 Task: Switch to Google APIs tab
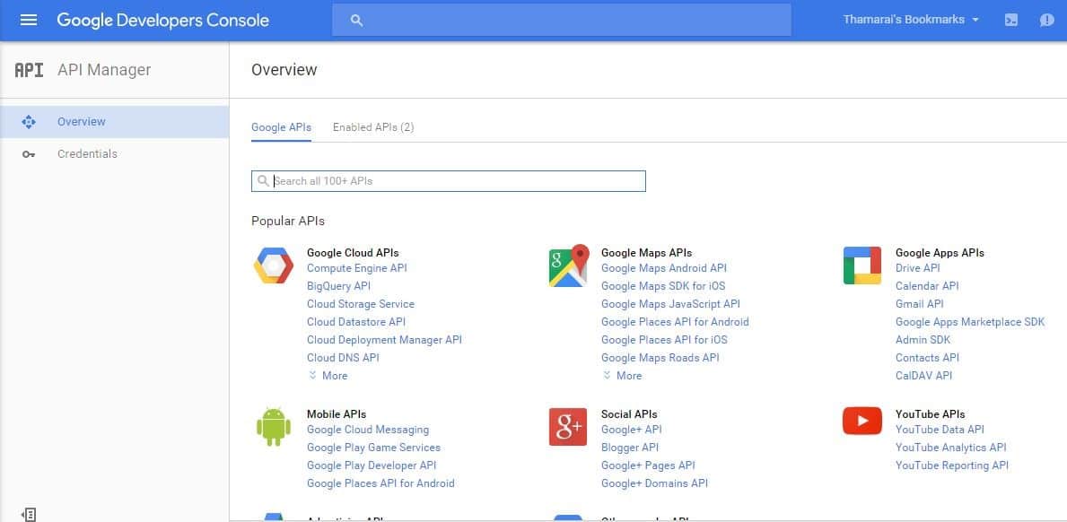[x=281, y=127]
